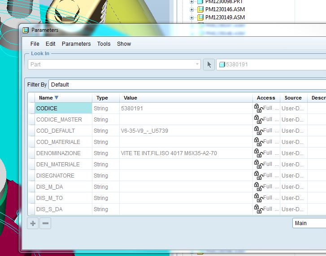The height and width of the screenshot is (256, 326).
Task: Expand the PM1230149.ASM tree node
Action: pos(191,17)
